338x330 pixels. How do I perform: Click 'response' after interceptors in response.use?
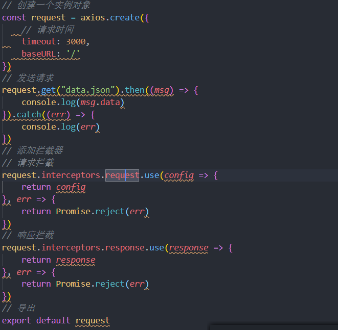[x=125, y=248]
